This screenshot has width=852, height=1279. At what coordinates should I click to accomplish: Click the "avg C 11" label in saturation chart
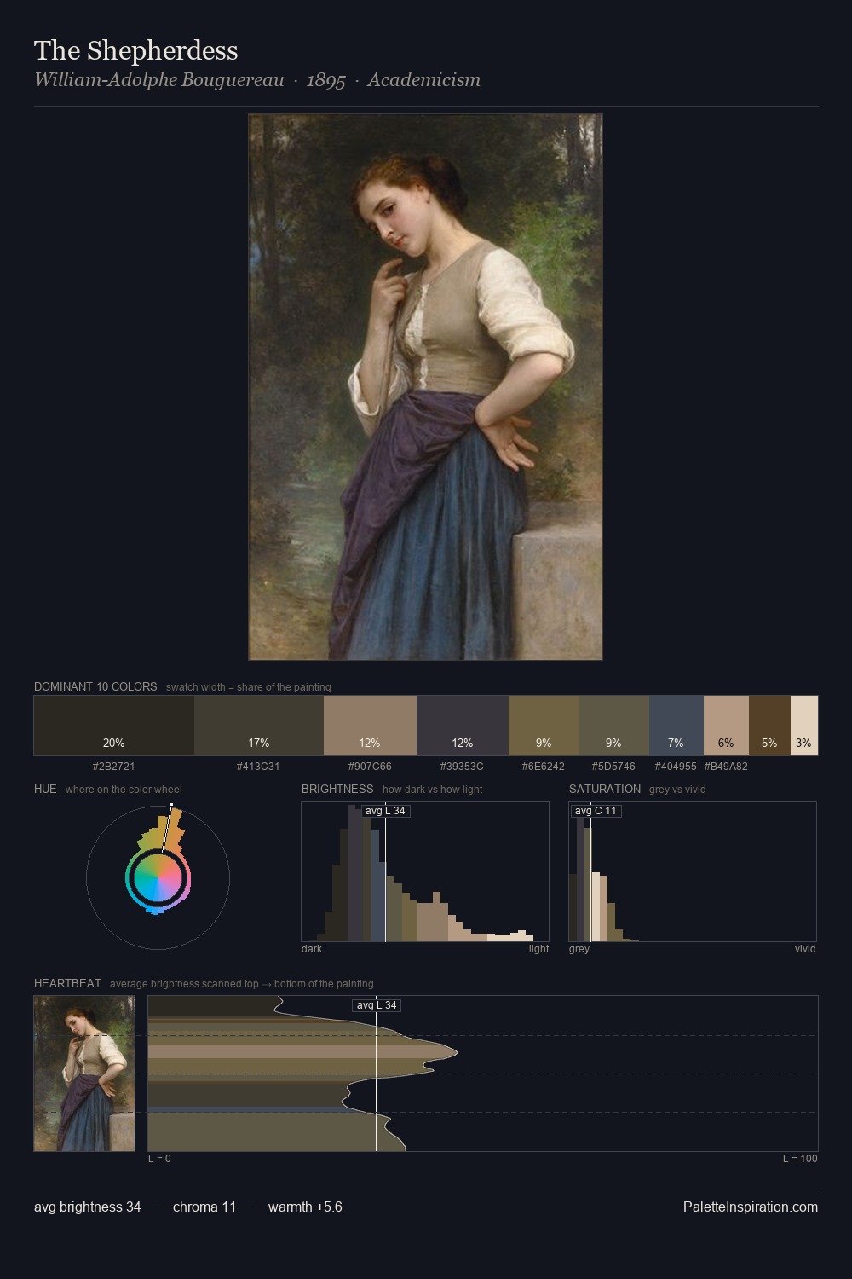(596, 811)
